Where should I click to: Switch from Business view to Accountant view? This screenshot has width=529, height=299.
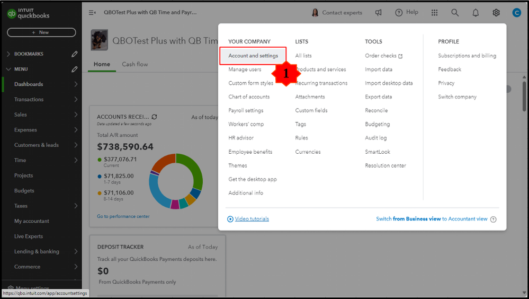point(432,219)
